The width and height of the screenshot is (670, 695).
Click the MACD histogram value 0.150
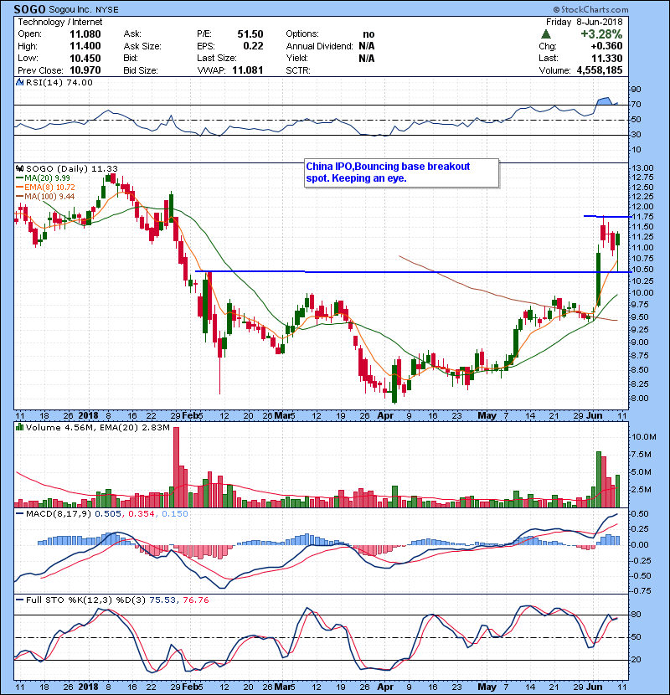(175, 514)
